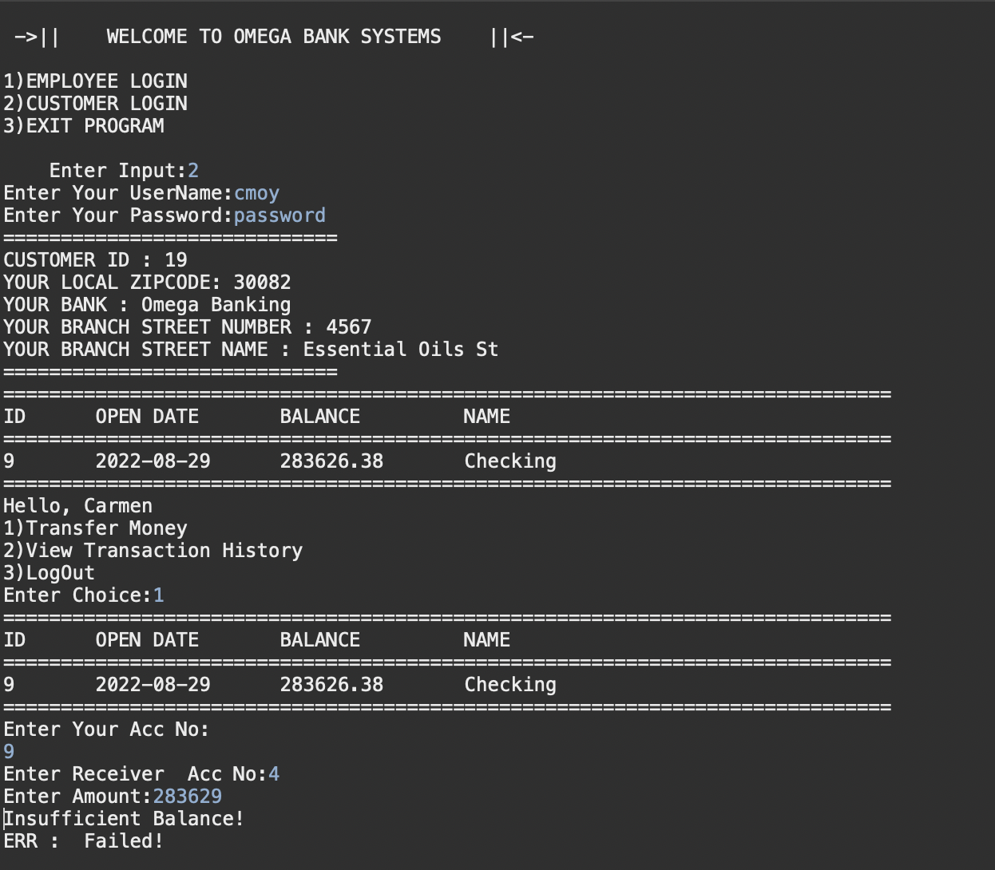Select the View Transaction History option
995x870 pixels.
coord(153,550)
